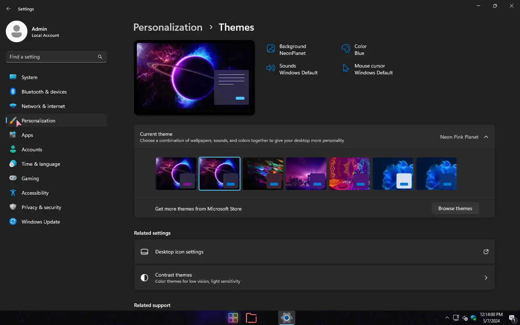520x325 pixels.
Task: Select first neon planet theme with pink accent
Action: [176, 174]
